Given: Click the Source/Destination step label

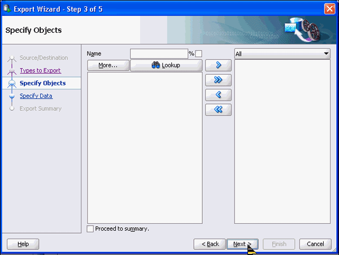Looking at the screenshot, I should point(44,58).
